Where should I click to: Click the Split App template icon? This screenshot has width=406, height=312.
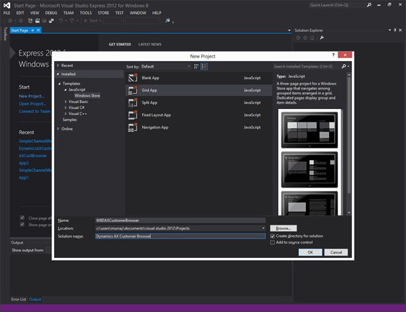(x=133, y=102)
